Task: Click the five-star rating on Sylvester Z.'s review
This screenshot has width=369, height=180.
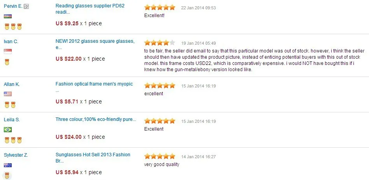Action: pos(160,156)
